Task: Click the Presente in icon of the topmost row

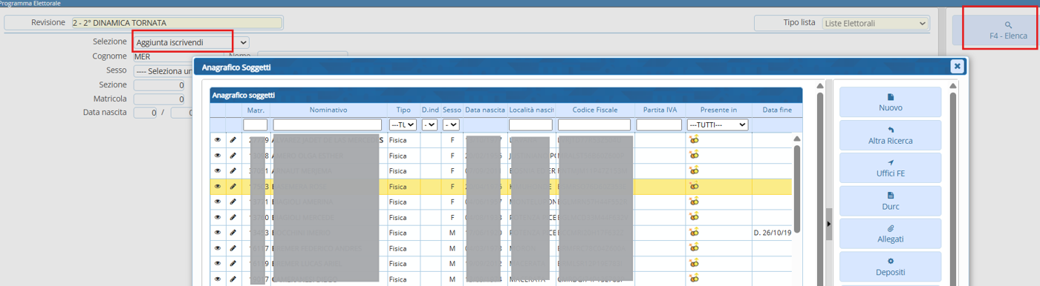Action: [x=694, y=139]
